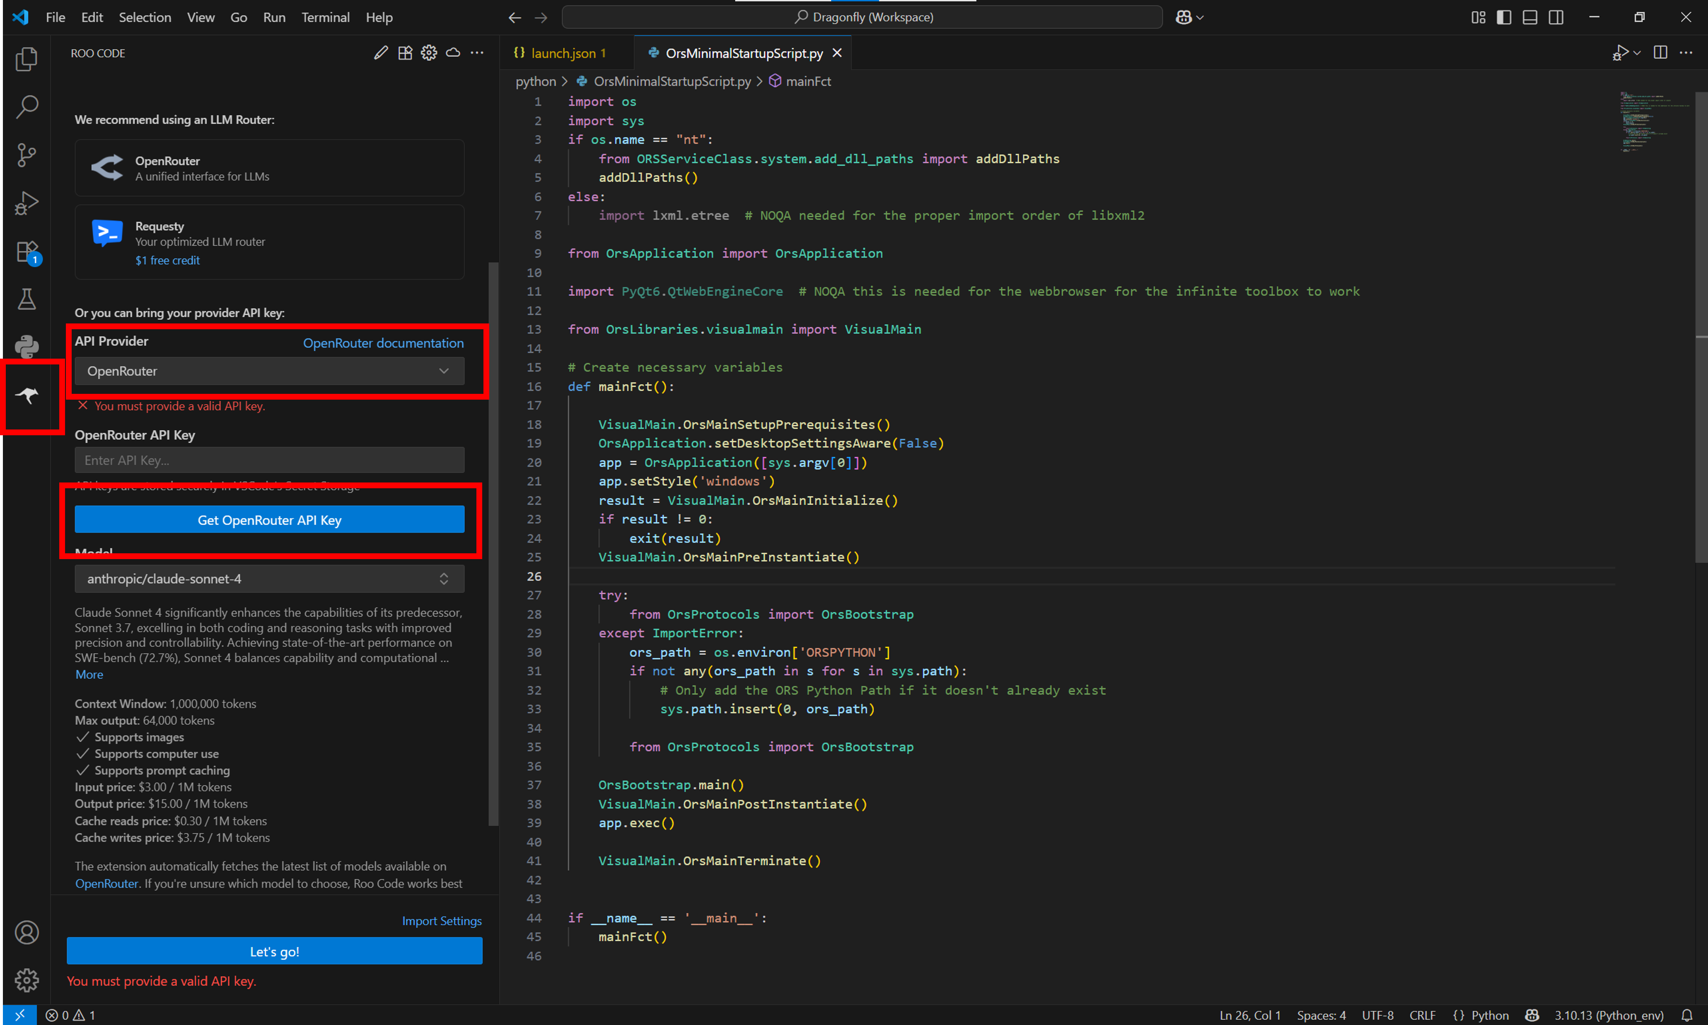
Task: Open the Python extension sidebar icon
Action: pyautogui.click(x=27, y=346)
